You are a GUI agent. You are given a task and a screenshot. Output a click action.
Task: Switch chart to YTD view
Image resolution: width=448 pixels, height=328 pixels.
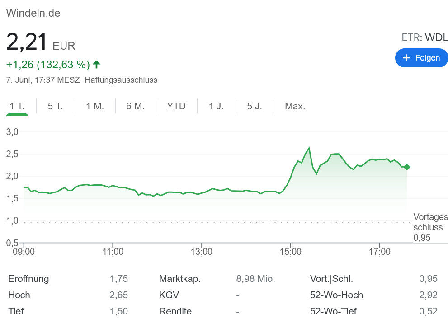click(x=176, y=106)
